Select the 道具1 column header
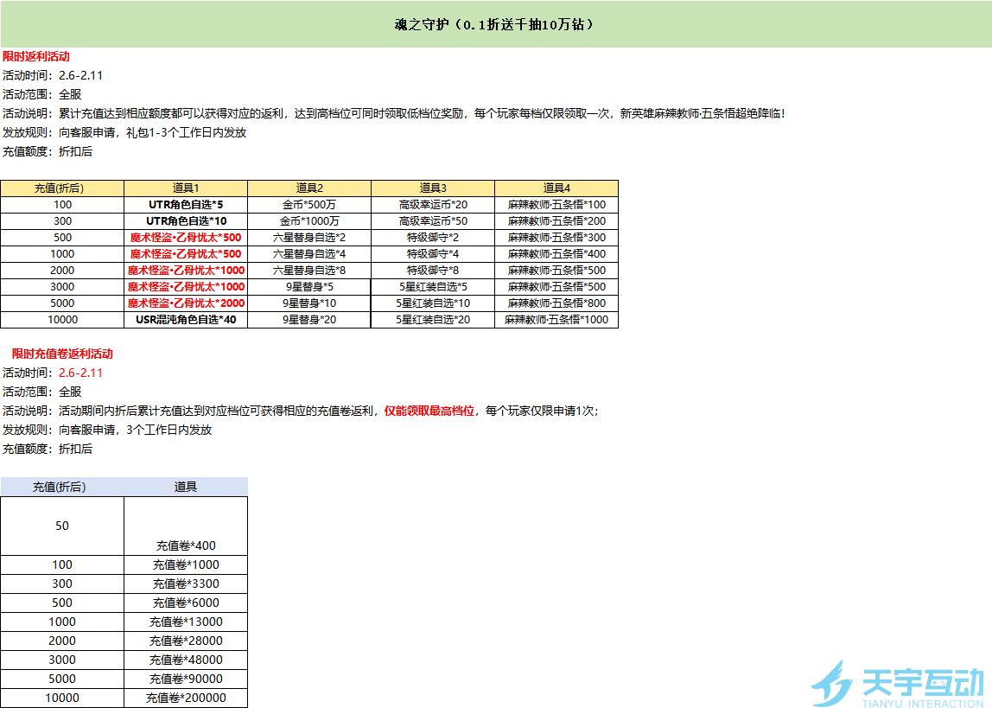This screenshot has width=992, height=708. click(x=186, y=188)
